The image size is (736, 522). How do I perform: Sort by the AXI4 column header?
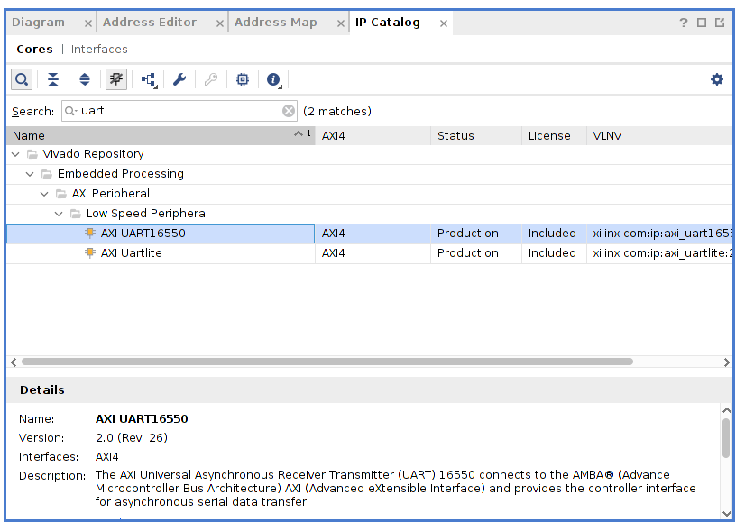click(x=373, y=135)
